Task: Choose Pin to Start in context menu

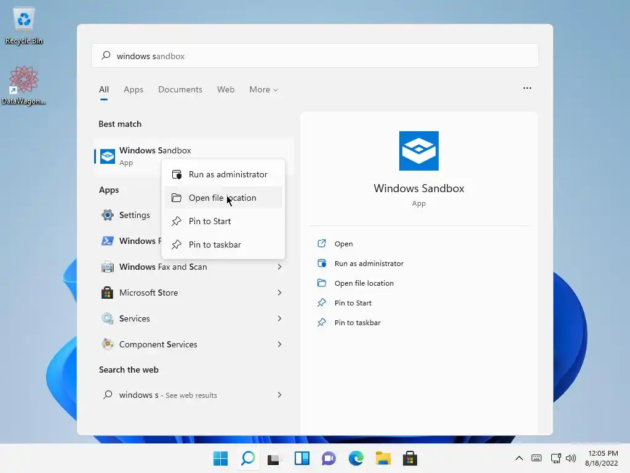Action: pos(223,221)
